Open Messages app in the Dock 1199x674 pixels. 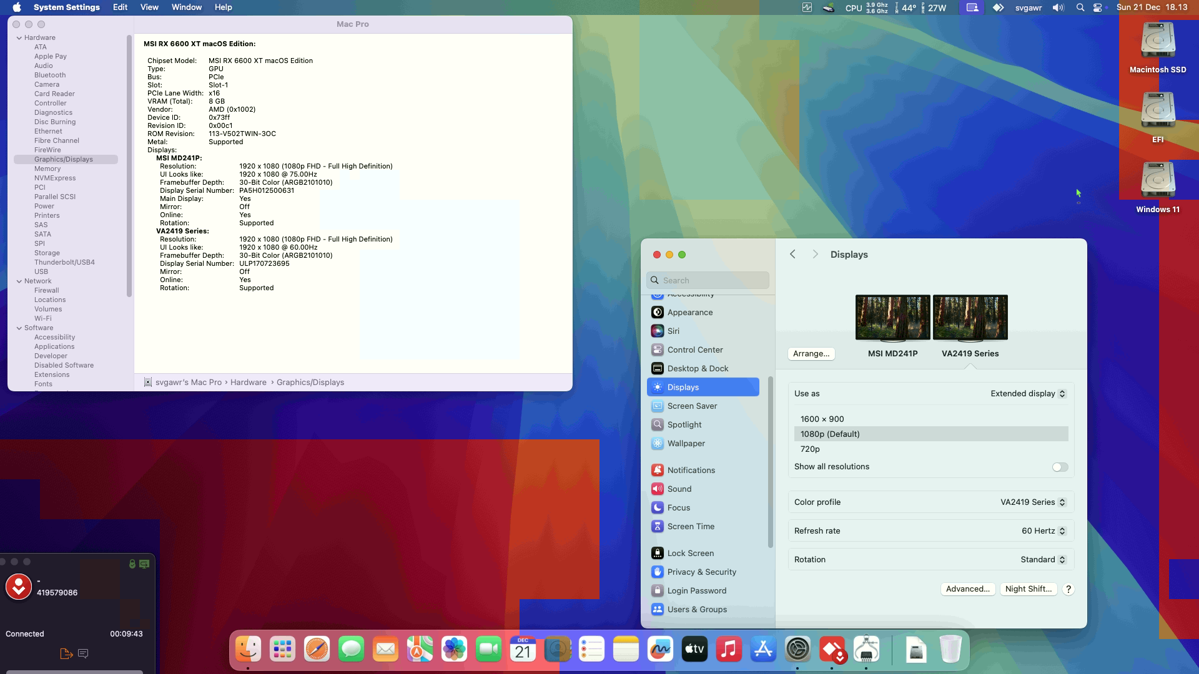tap(351, 650)
